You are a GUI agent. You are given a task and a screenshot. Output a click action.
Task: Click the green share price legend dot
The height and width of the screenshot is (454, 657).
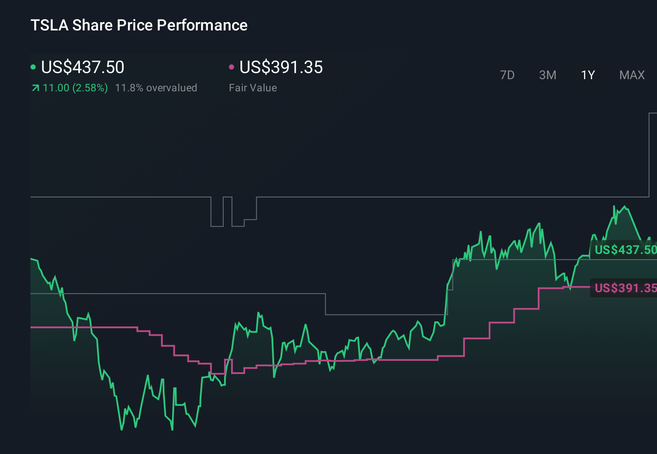(33, 67)
